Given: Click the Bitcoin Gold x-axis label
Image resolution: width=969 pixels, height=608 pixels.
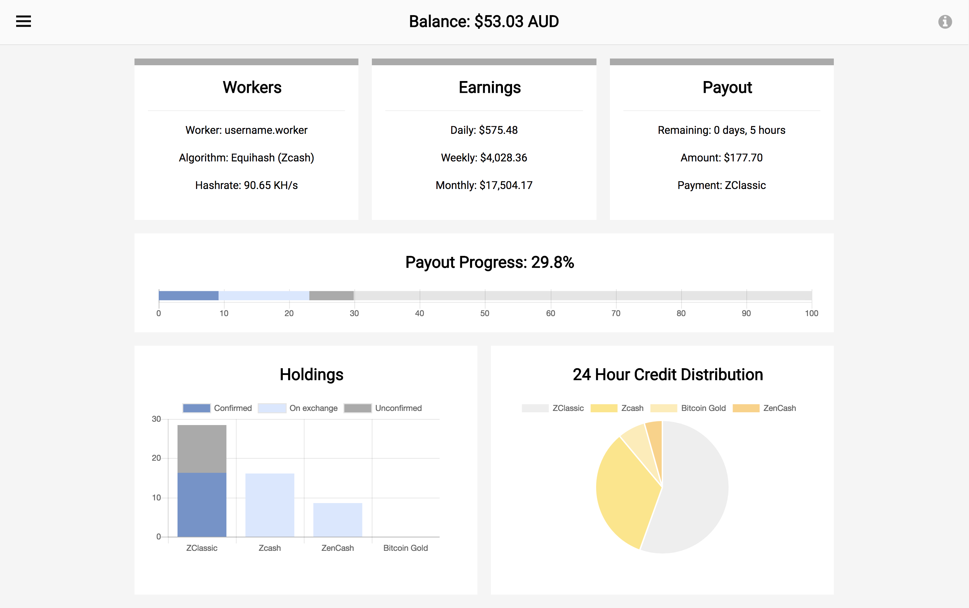Looking at the screenshot, I should (406, 548).
